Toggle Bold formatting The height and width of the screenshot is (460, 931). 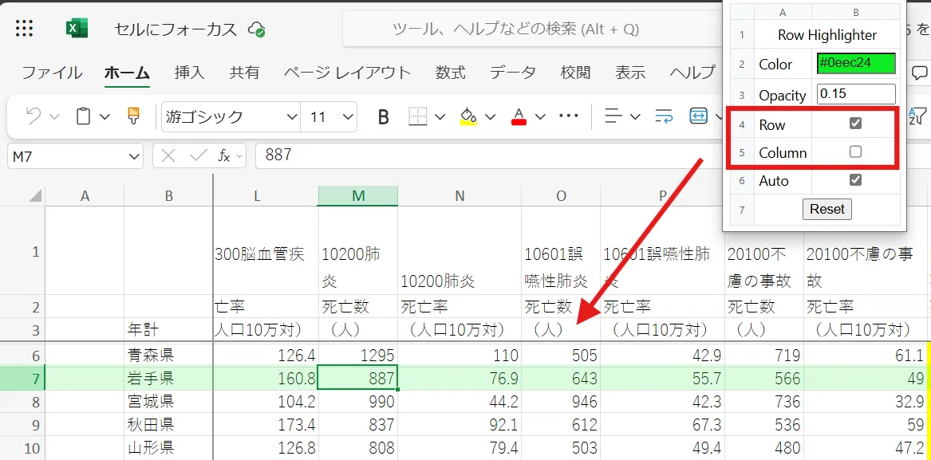[384, 117]
